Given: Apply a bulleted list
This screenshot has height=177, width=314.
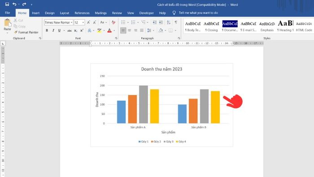Looking at the screenshot, I should 123,22.
